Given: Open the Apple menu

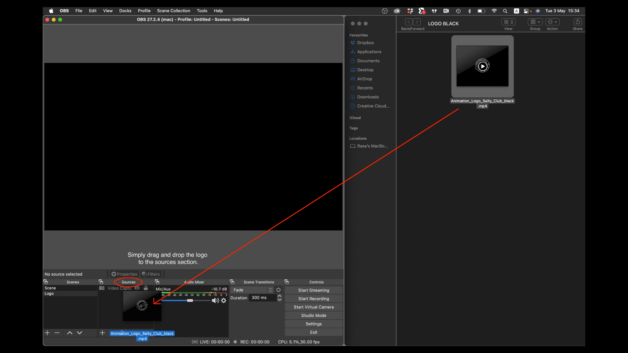Looking at the screenshot, I should 51,11.
